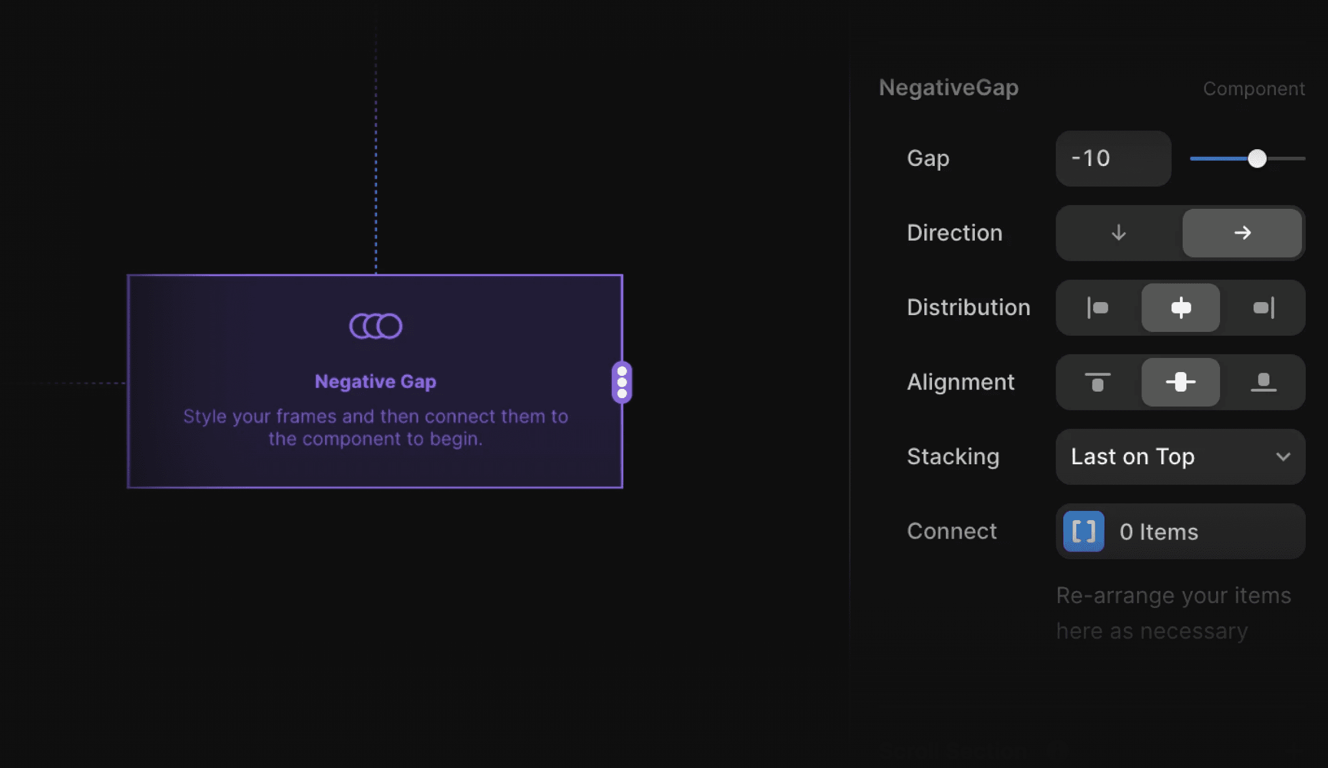Set Alignment to bottom
The height and width of the screenshot is (768, 1328).
pyautogui.click(x=1264, y=382)
